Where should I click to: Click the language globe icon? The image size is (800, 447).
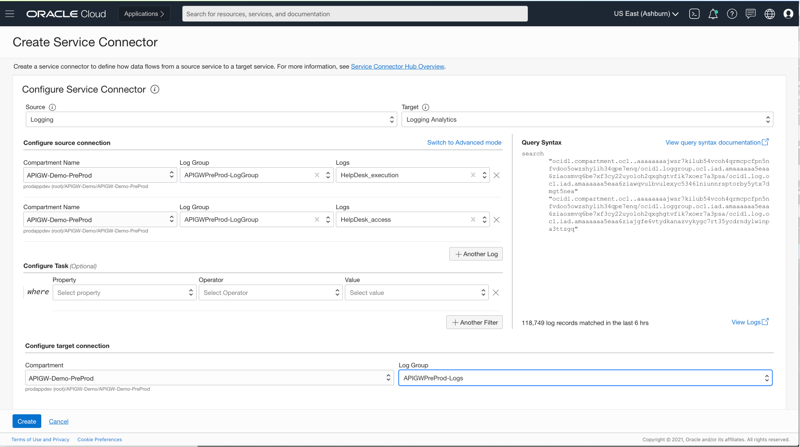pyautogui.click(x=770, y=14)
